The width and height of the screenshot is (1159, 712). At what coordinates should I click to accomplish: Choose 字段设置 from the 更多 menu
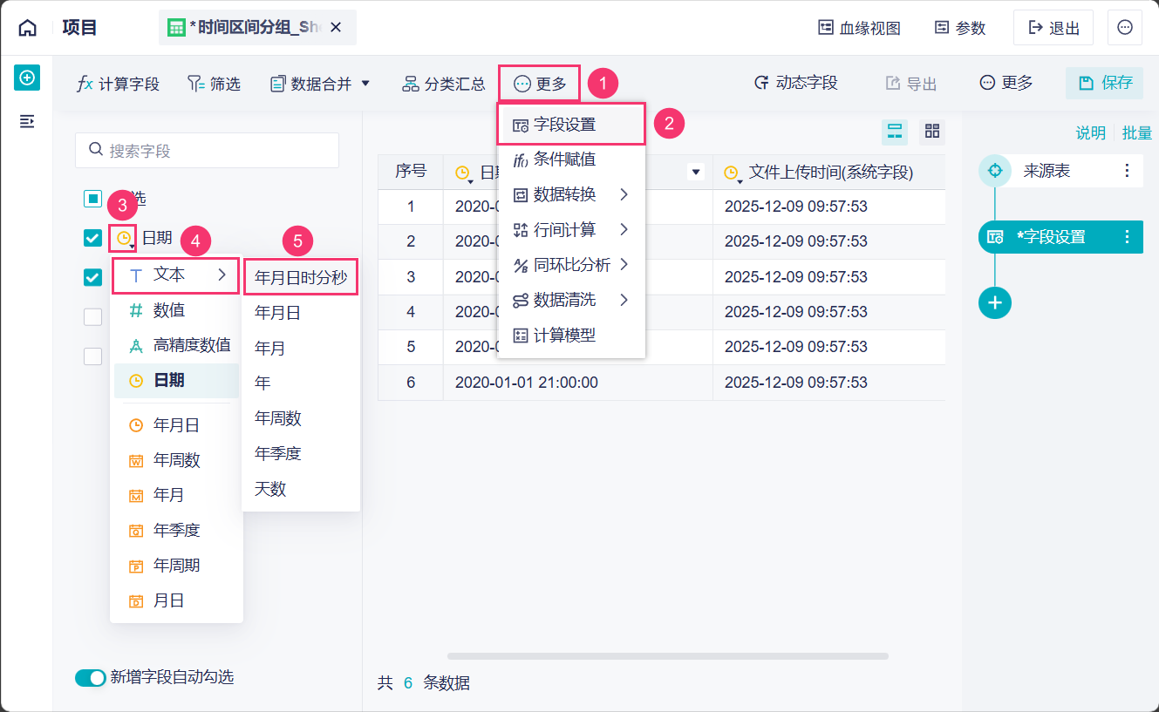571,125
